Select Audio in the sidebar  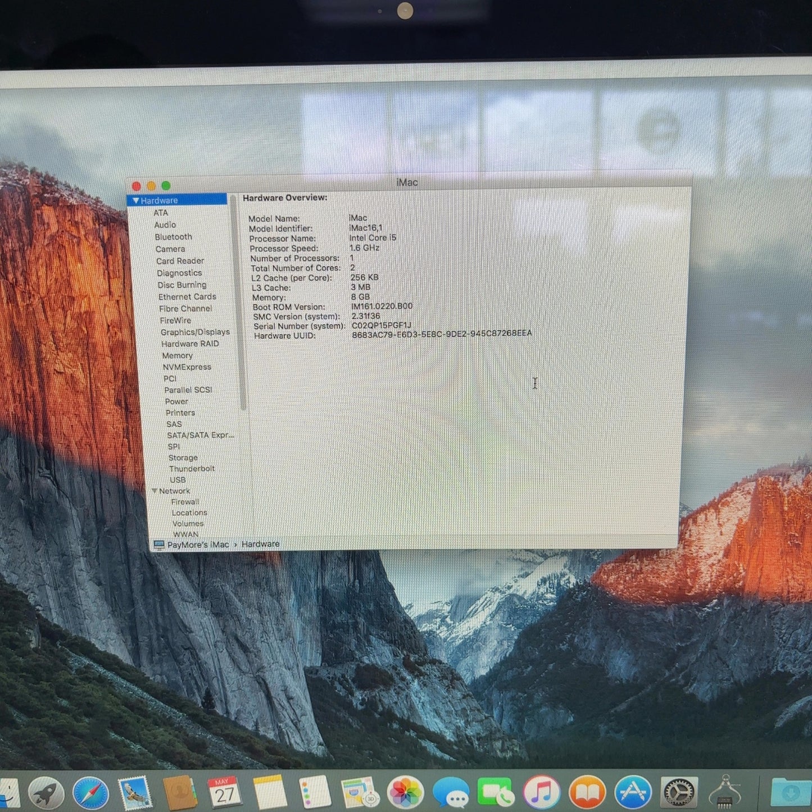point(165,225)
